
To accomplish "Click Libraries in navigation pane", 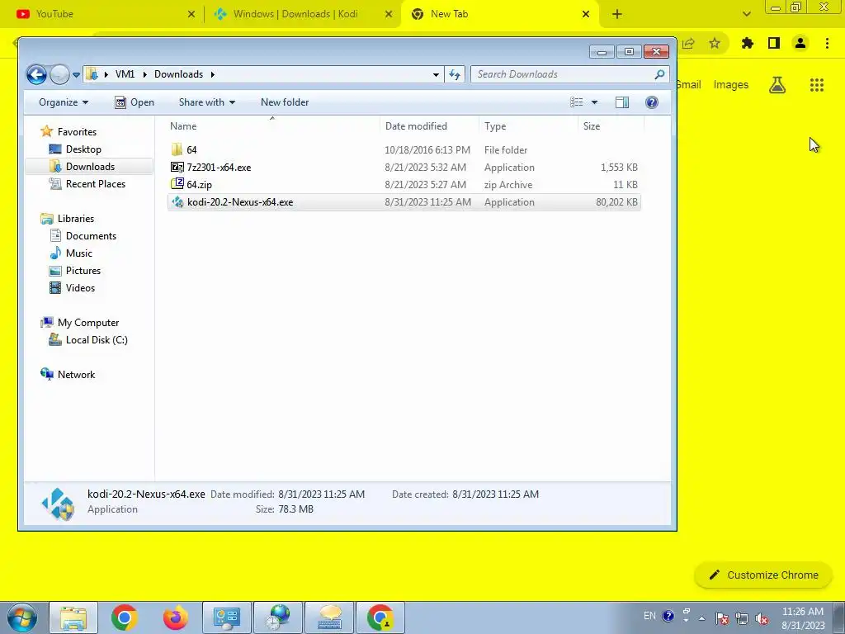I will (x=68, y=218).
